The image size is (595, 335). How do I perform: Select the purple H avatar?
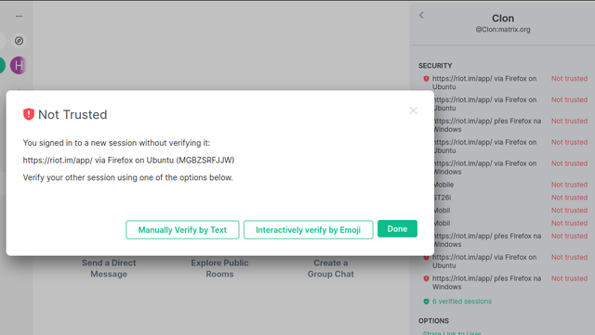click(x=18, y=65)
